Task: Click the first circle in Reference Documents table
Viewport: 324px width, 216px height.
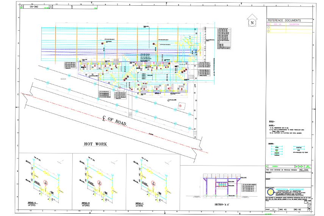Action: (x=269, y=28)
